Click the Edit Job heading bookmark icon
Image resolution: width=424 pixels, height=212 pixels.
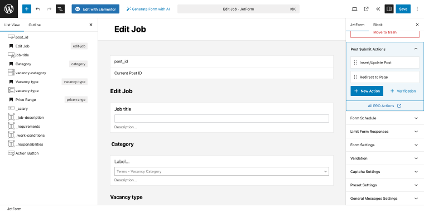(11, 46)
